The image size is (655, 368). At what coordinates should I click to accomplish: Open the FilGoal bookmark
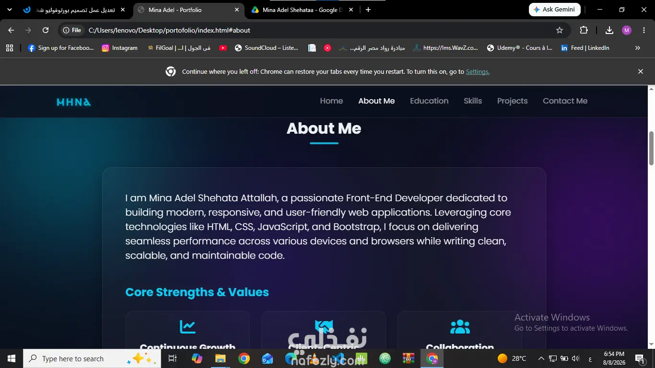pos(178,48)
